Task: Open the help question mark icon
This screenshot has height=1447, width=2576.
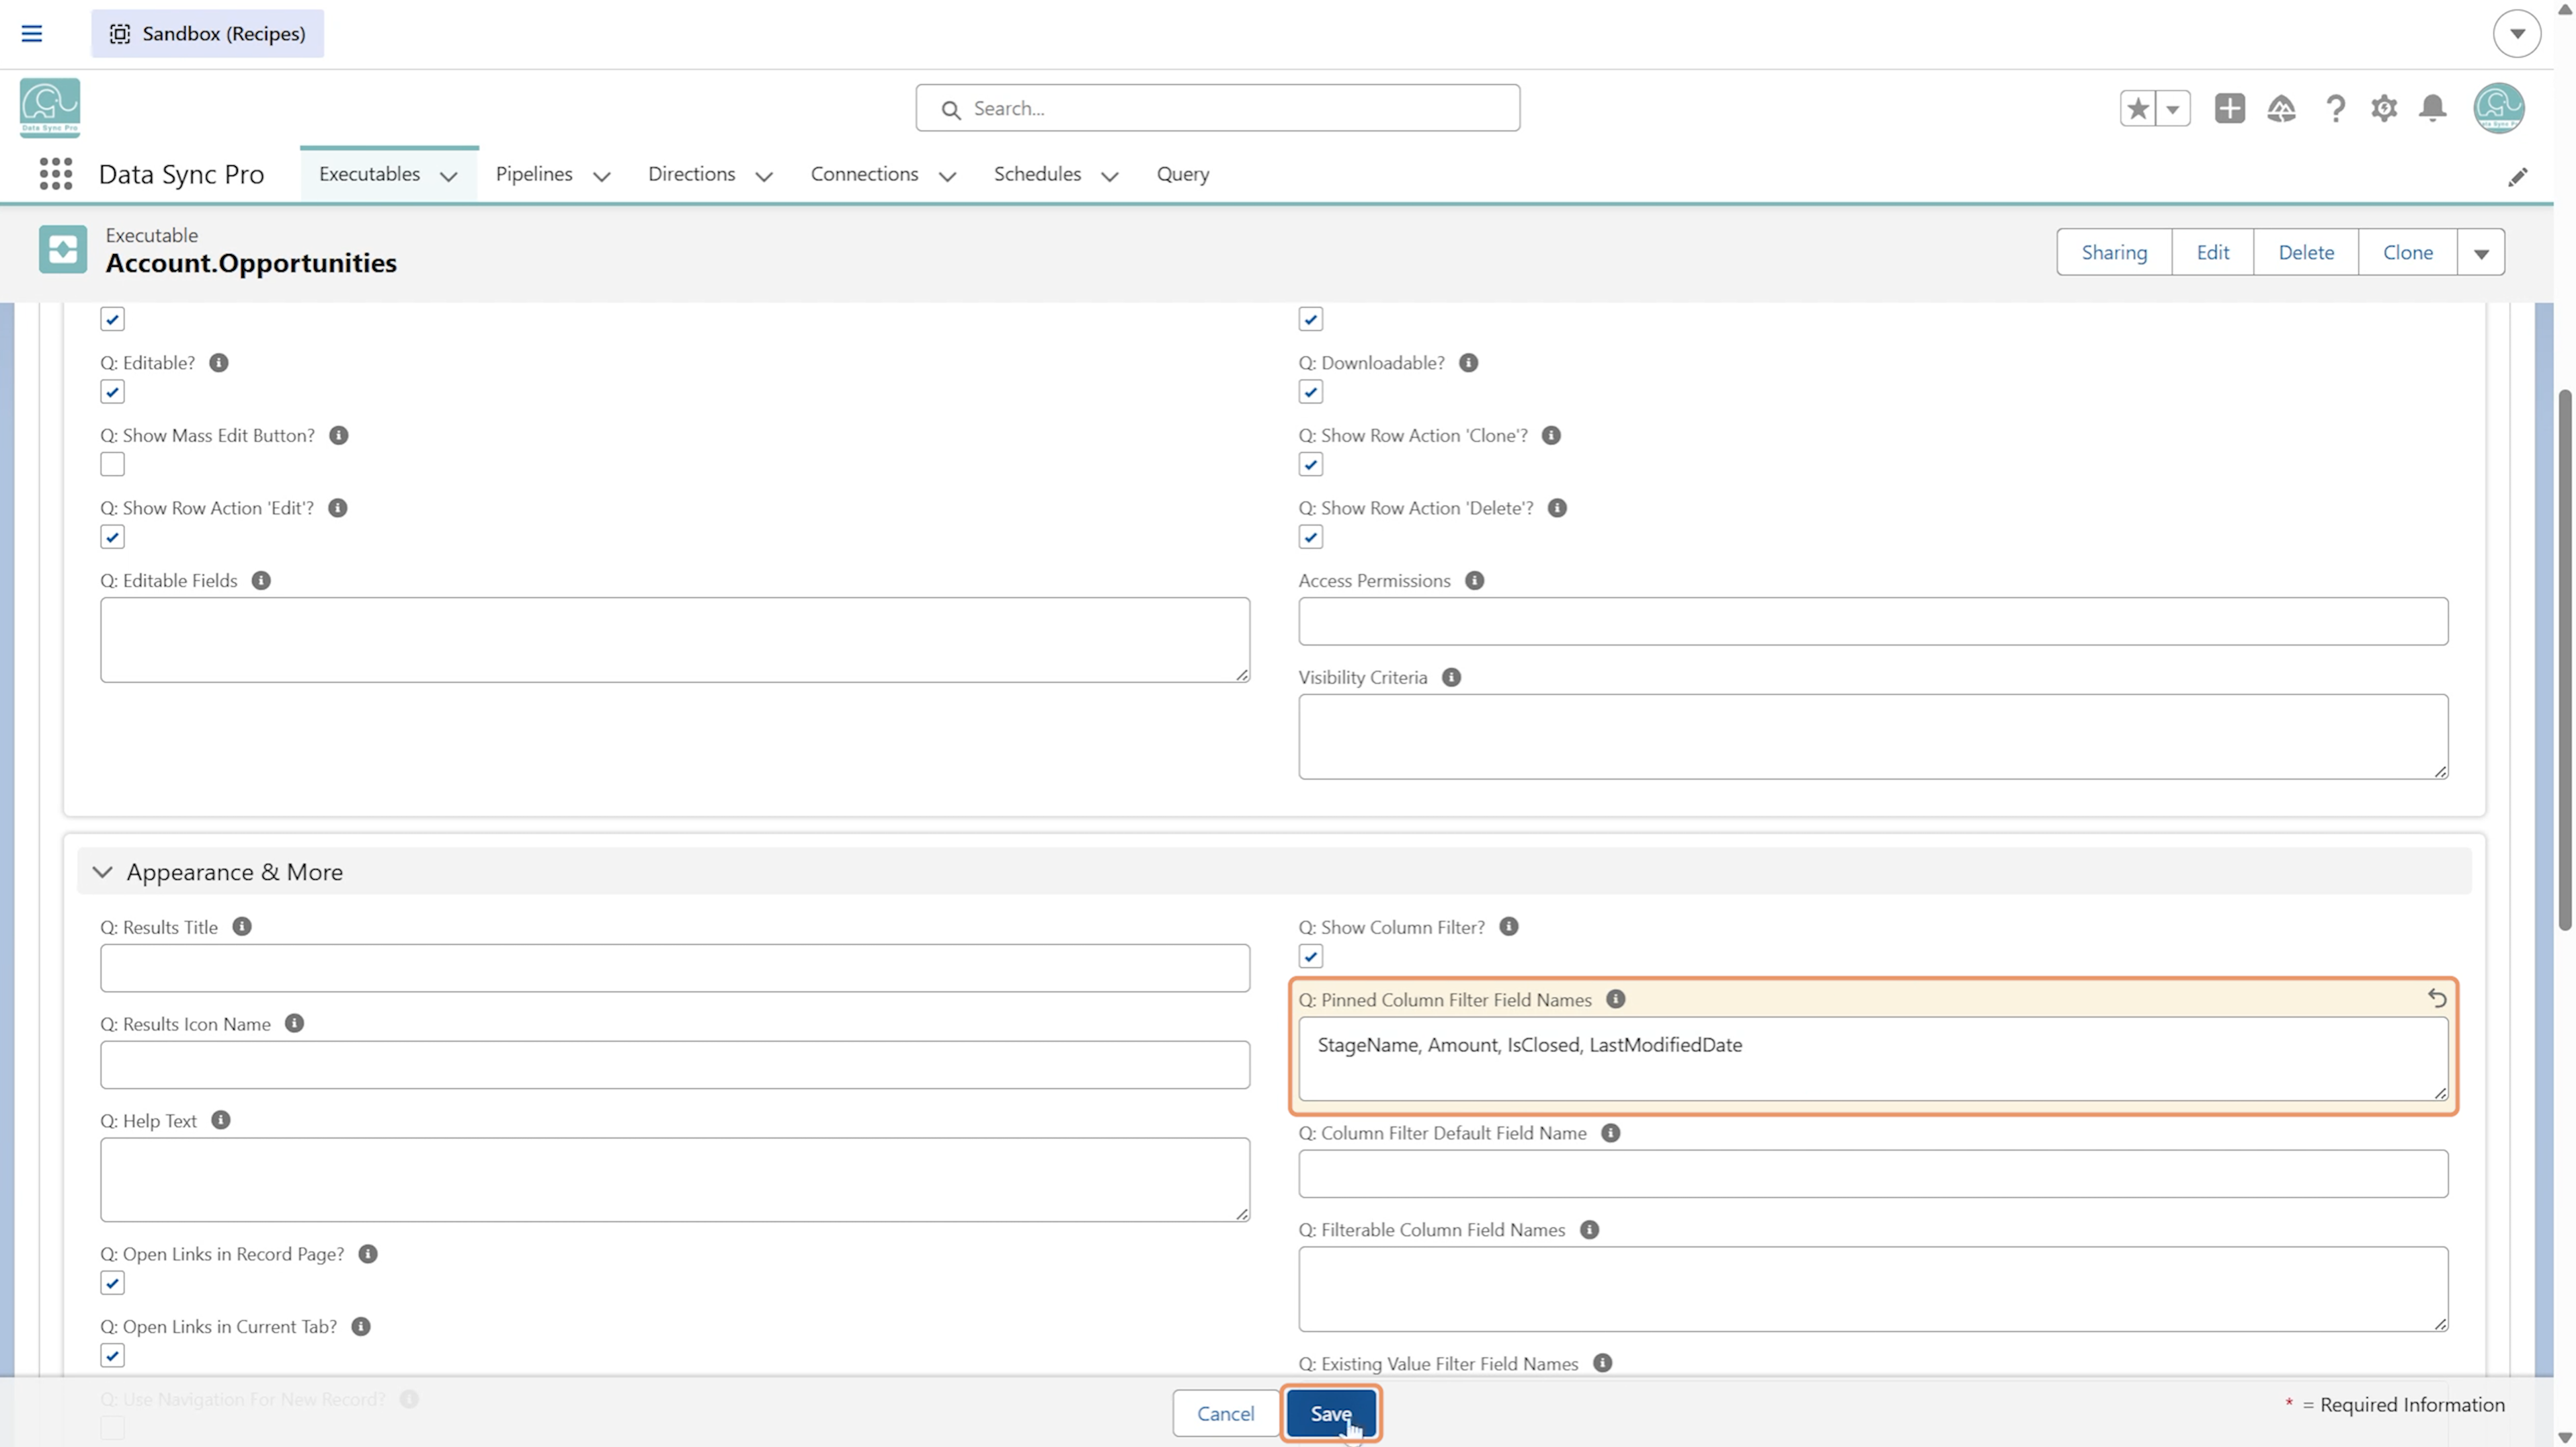Action: (x=2336, y=108)
